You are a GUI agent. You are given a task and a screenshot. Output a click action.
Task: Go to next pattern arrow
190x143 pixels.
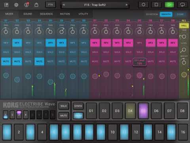click(x=127, y=5)
